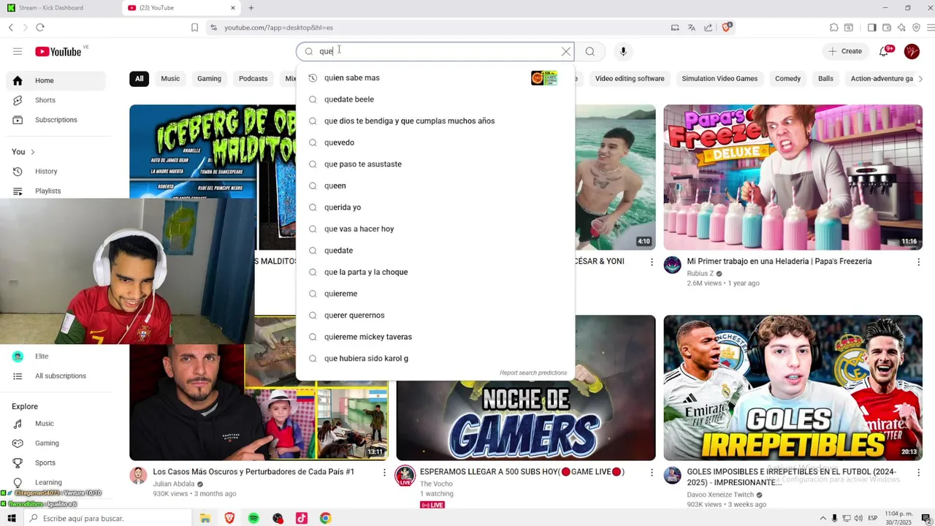Choose suggestion 'queen'
935x526 pixels.
[435, 186]
